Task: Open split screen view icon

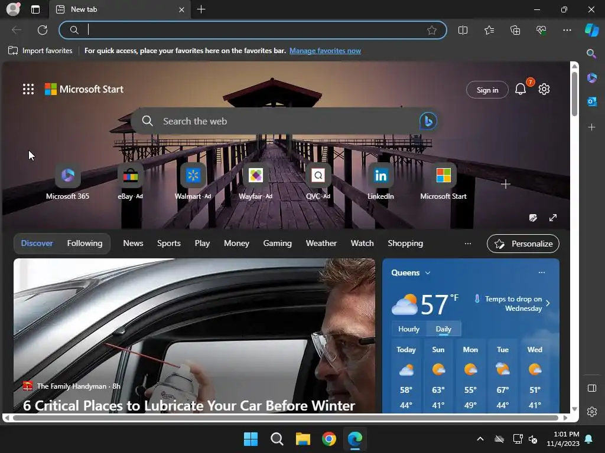Action: (463, 30)
